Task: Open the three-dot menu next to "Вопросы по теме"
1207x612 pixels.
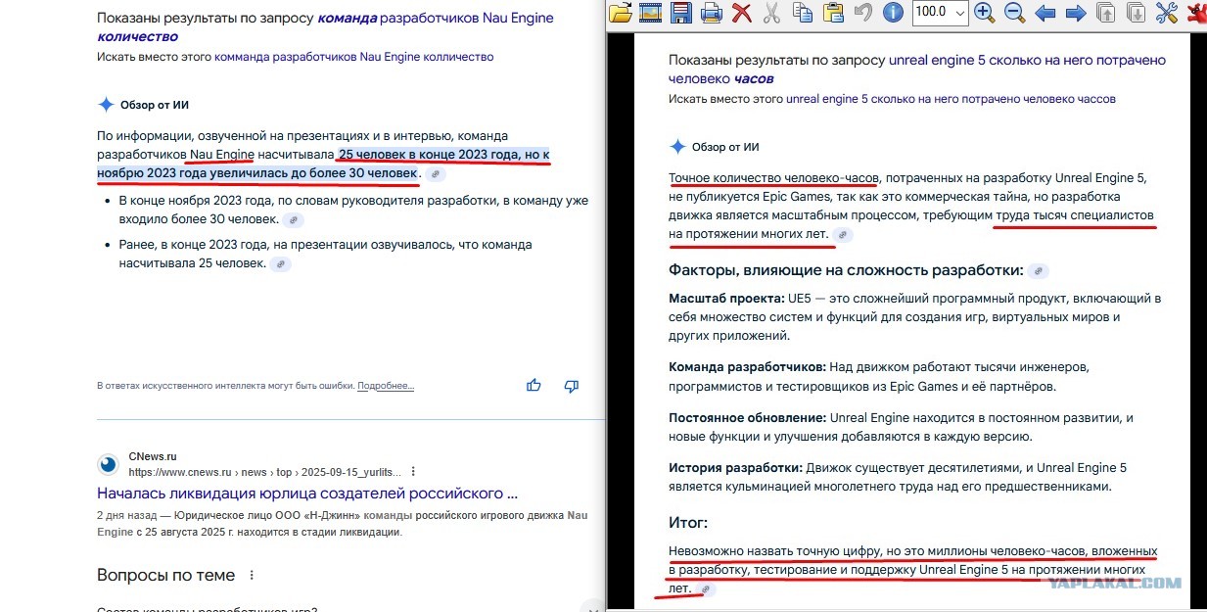Action: 253,575
